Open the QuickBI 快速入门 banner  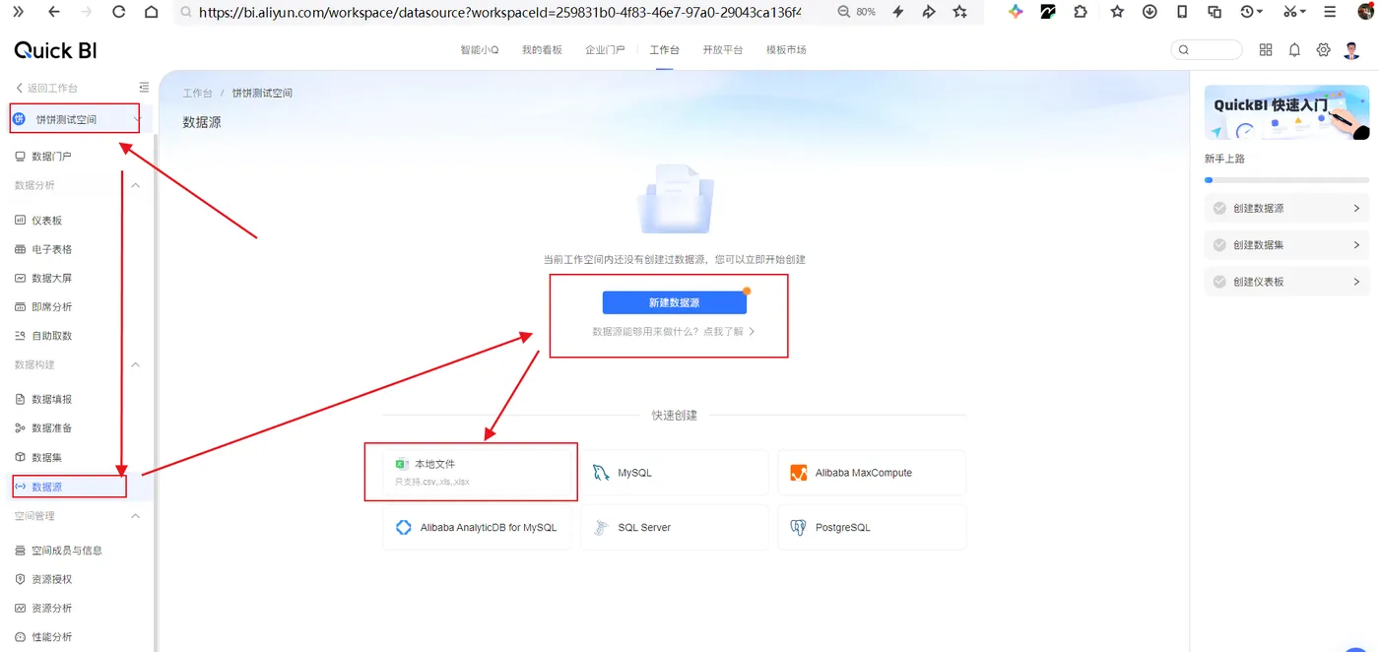[1286, 112]
